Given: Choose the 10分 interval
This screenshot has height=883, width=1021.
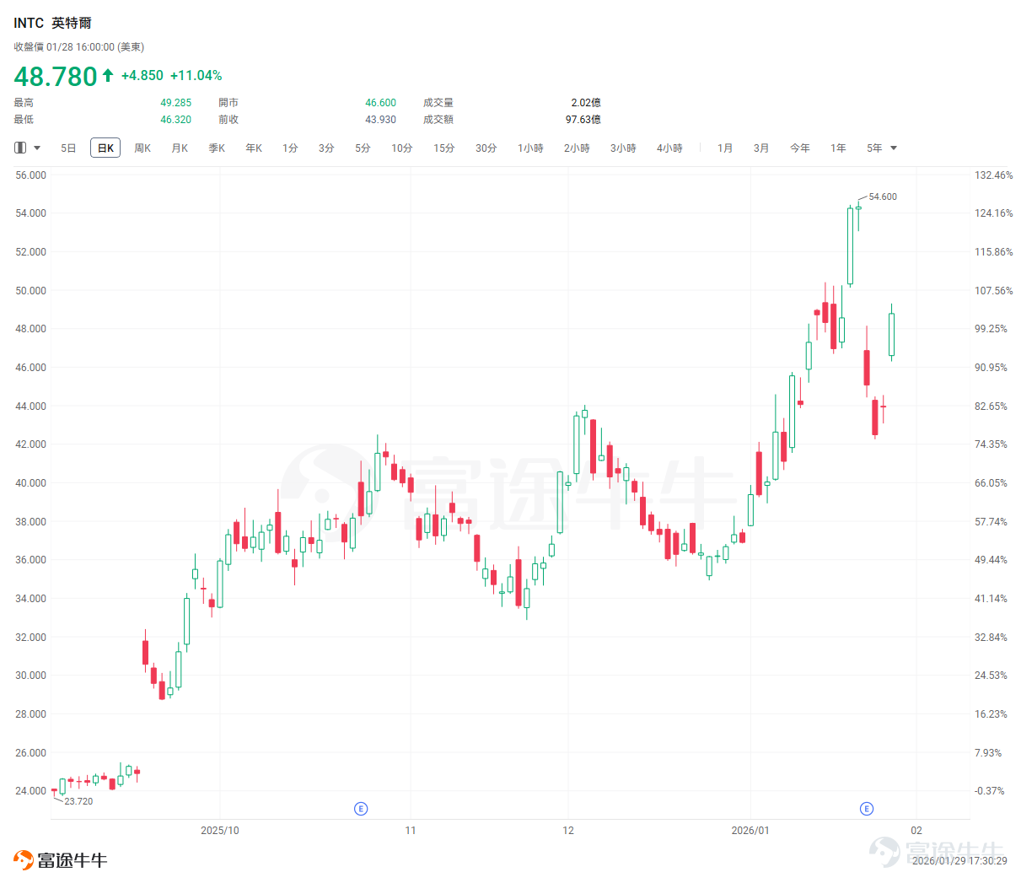Looking at the screenshot, I should tap(402, 148).
